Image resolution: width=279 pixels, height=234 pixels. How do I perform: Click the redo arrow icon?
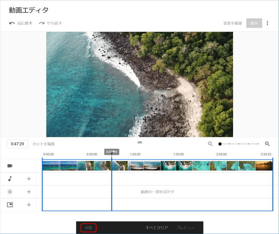click(x=42, y=23)
